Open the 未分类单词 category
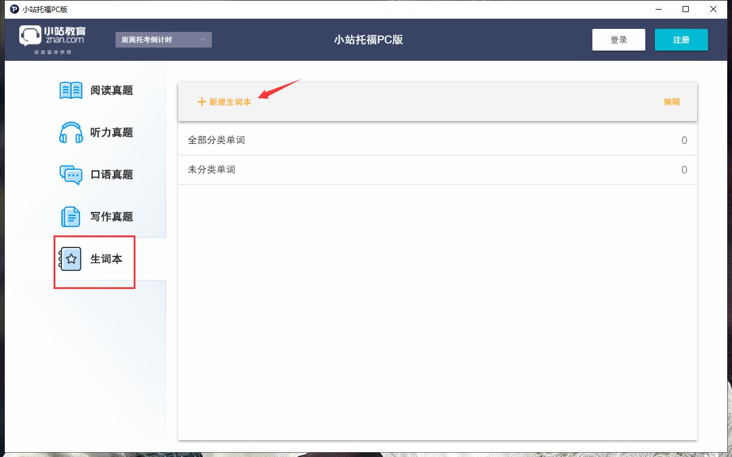The width and height of the screenshot is (732, 457). point(212,170)
